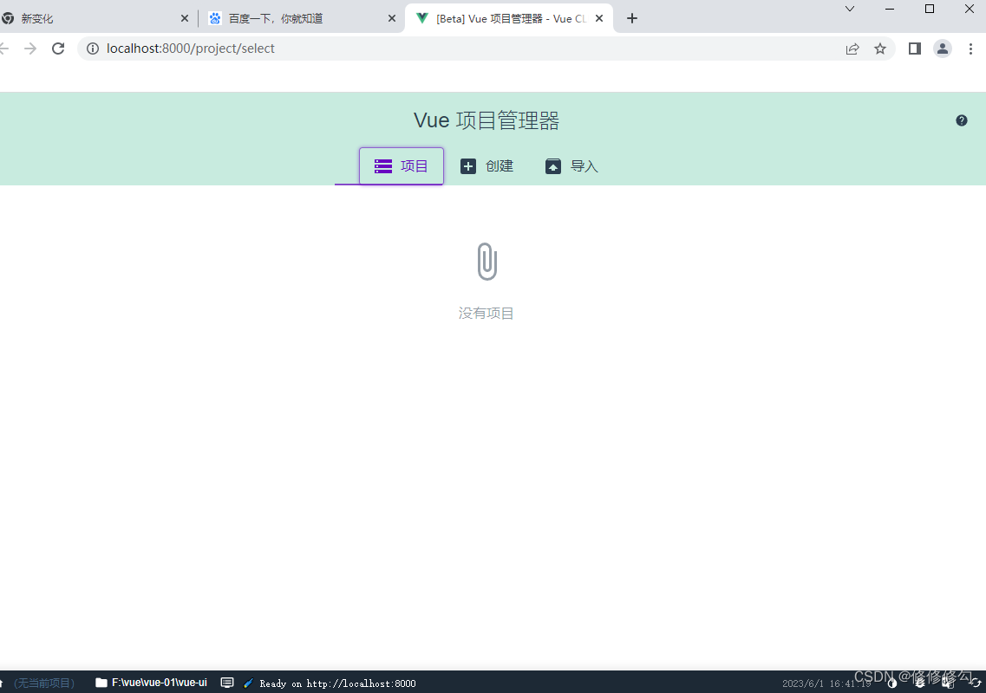Open the Vue UI help question mark icon
This screenshot has width=986, height=693.
(x=961, y=120)
